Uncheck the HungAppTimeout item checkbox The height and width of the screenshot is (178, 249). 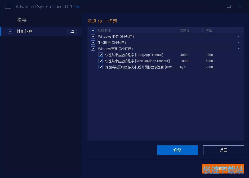pos(100,55)
